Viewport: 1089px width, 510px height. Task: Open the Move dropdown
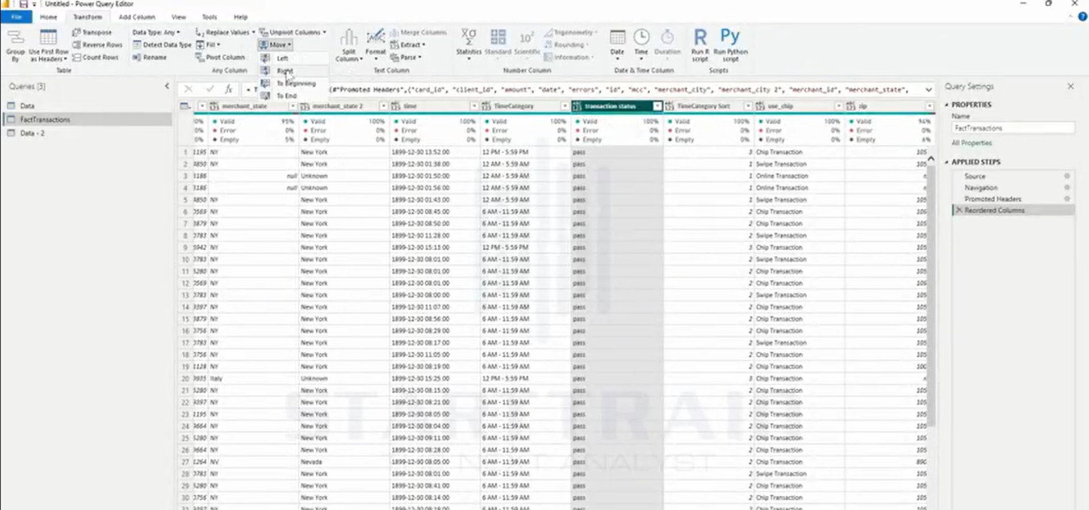tap(275, 45)
